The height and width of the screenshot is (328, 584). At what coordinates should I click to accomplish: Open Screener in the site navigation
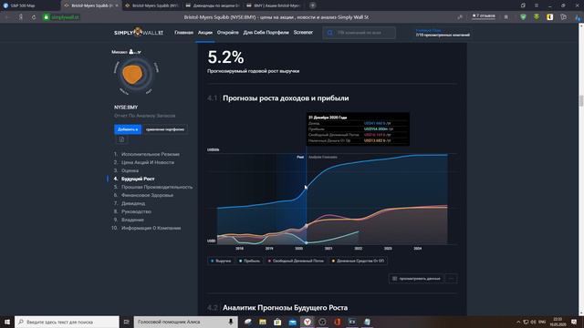(303, 33)
